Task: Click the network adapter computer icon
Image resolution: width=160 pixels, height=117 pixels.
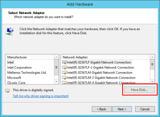Action: click(x=9, y=31)
